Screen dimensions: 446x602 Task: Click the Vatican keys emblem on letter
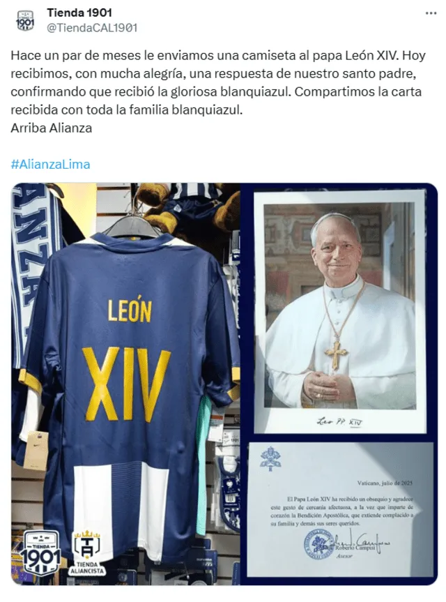coord(270,459)
